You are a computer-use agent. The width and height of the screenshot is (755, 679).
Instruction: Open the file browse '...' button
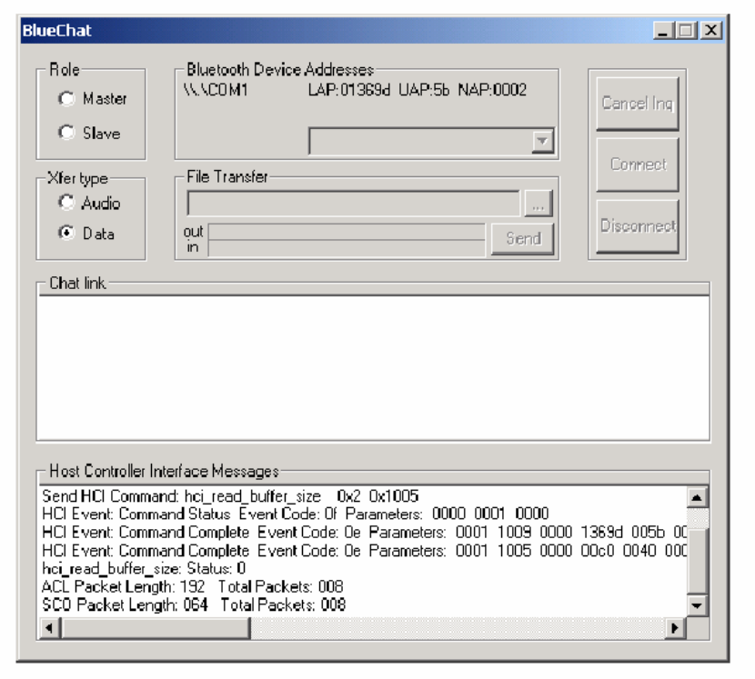(x=538, y=204)
